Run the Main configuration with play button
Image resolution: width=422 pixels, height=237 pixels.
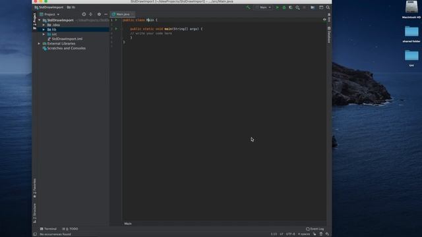pos(278,7)
